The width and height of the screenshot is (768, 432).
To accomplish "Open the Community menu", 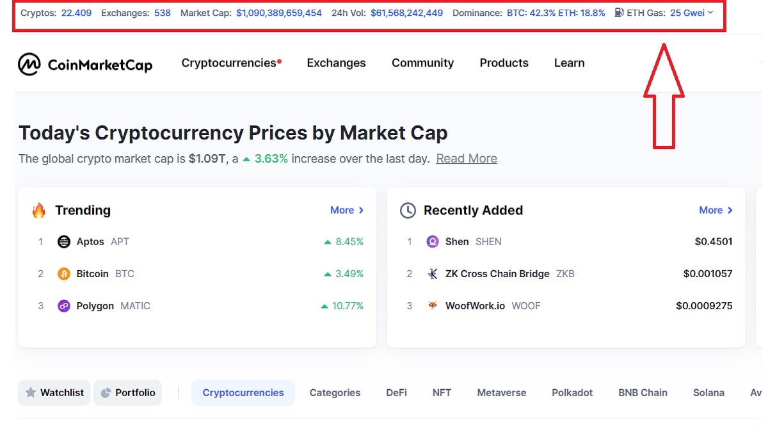I will click(422, 63).
